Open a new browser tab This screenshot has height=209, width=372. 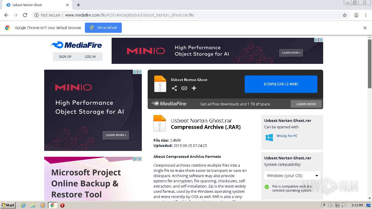pos(78,5)
